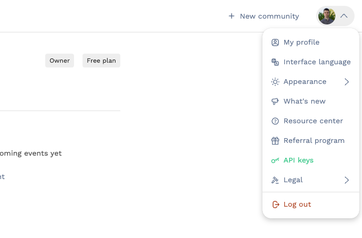The image size is (362, 238).
Task: Choose Log out
Action: 311,205
